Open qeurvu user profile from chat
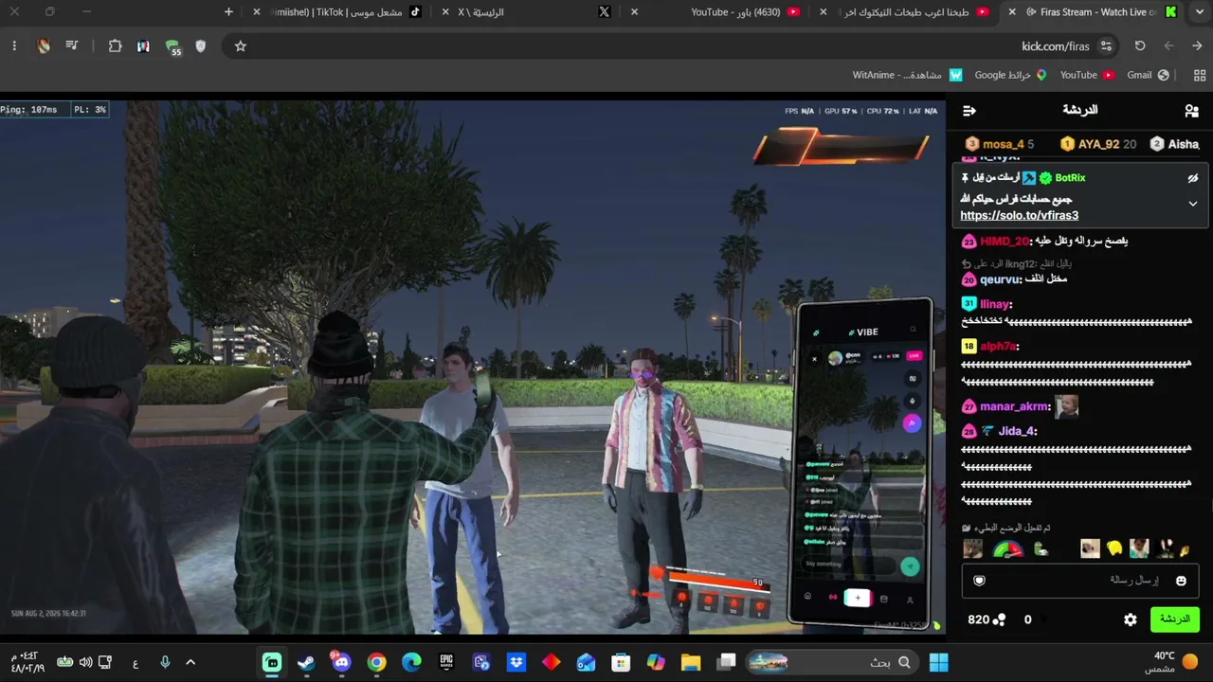This screenshot has width=1213, height=682. pos(1001,279)
